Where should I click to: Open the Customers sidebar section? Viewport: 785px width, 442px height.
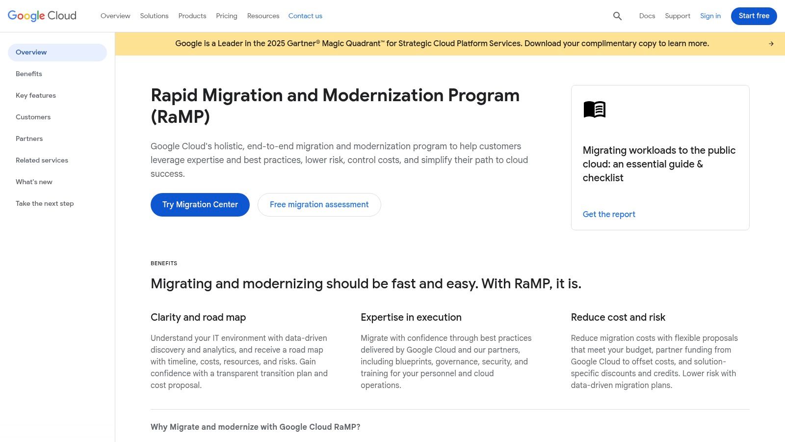pos(33,117)
